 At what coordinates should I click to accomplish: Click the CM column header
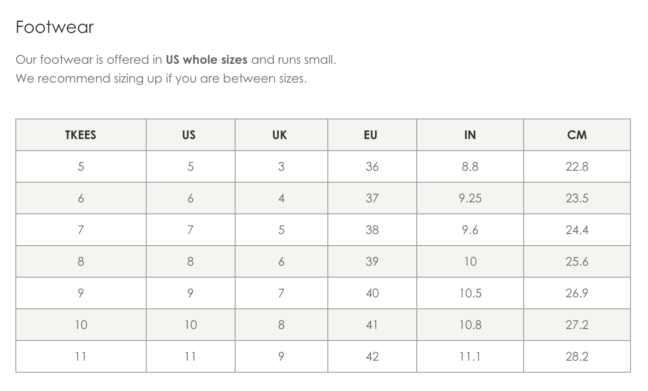coord(577,135)
